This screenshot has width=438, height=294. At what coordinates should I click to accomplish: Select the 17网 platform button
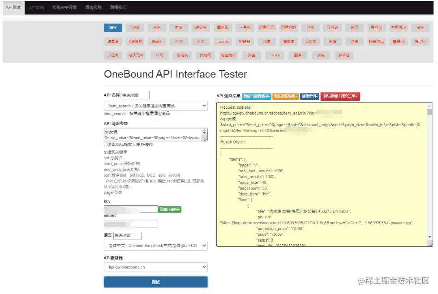tap(159, 55)
